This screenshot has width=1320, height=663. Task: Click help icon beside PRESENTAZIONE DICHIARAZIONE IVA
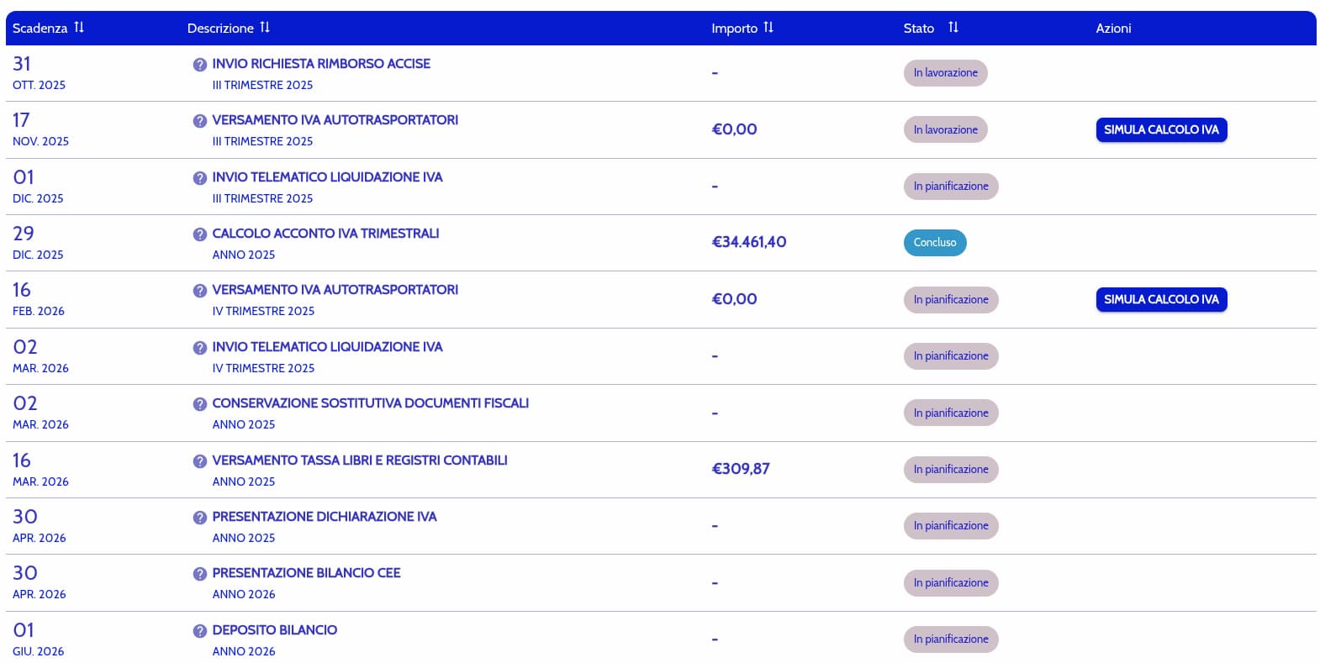[x=199, y=518]
